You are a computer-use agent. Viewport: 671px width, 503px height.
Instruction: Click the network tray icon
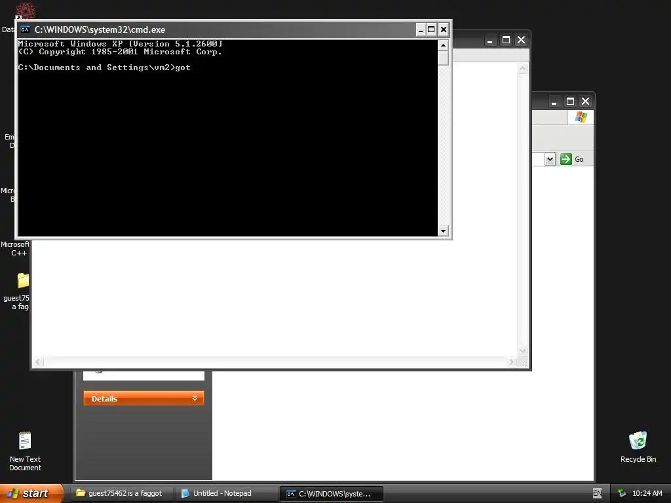pos(622,493)
